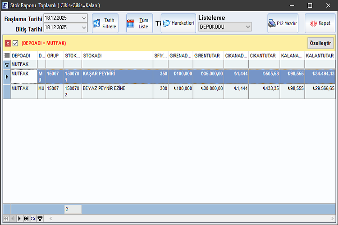Uncheck the DEPOADI = MUTFAK filter checkbox

pos(15,43)
